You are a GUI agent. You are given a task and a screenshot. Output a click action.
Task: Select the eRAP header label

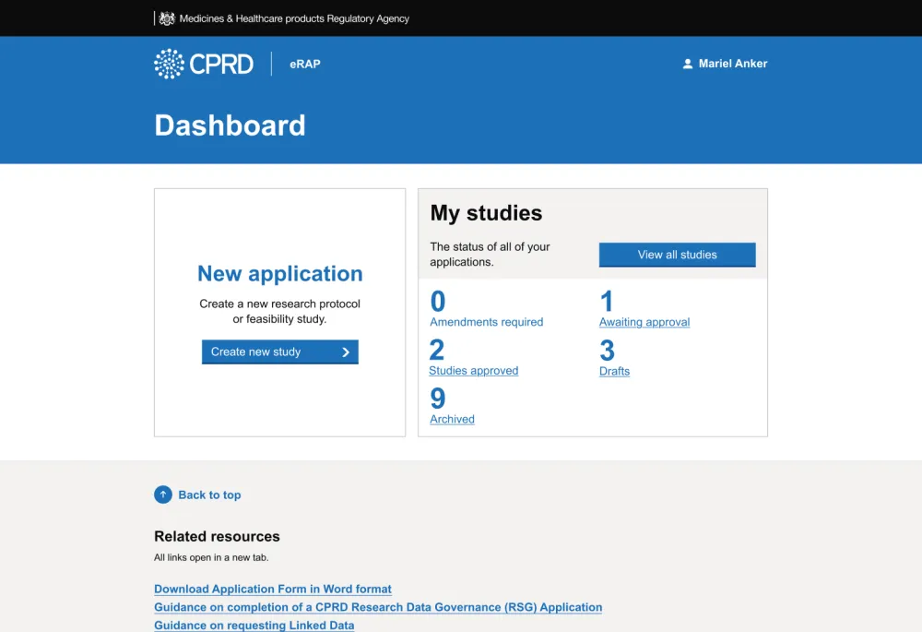coord(303,64)
